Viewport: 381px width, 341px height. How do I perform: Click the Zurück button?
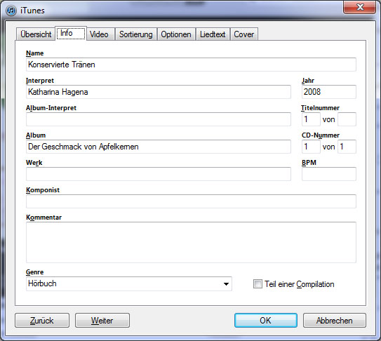pos(42,321)
